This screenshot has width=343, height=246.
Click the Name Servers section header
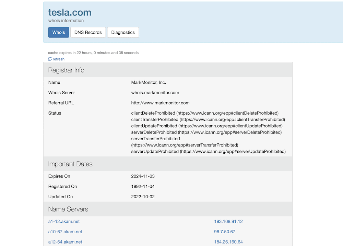(168, 209)
